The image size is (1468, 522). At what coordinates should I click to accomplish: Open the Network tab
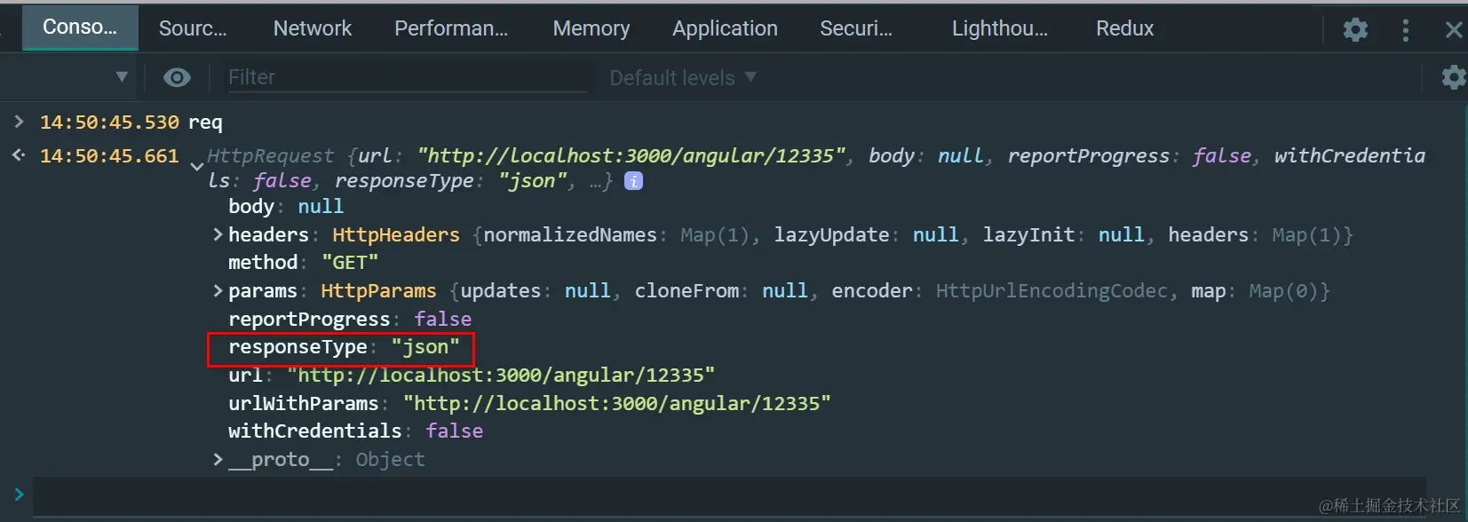point(313,28)
